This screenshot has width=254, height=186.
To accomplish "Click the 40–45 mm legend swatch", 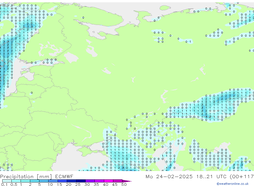I will tap(108, 181).
